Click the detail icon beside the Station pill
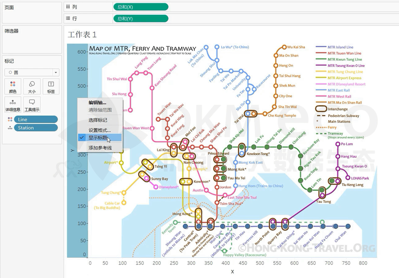399x278 pixels. (10, 128)
